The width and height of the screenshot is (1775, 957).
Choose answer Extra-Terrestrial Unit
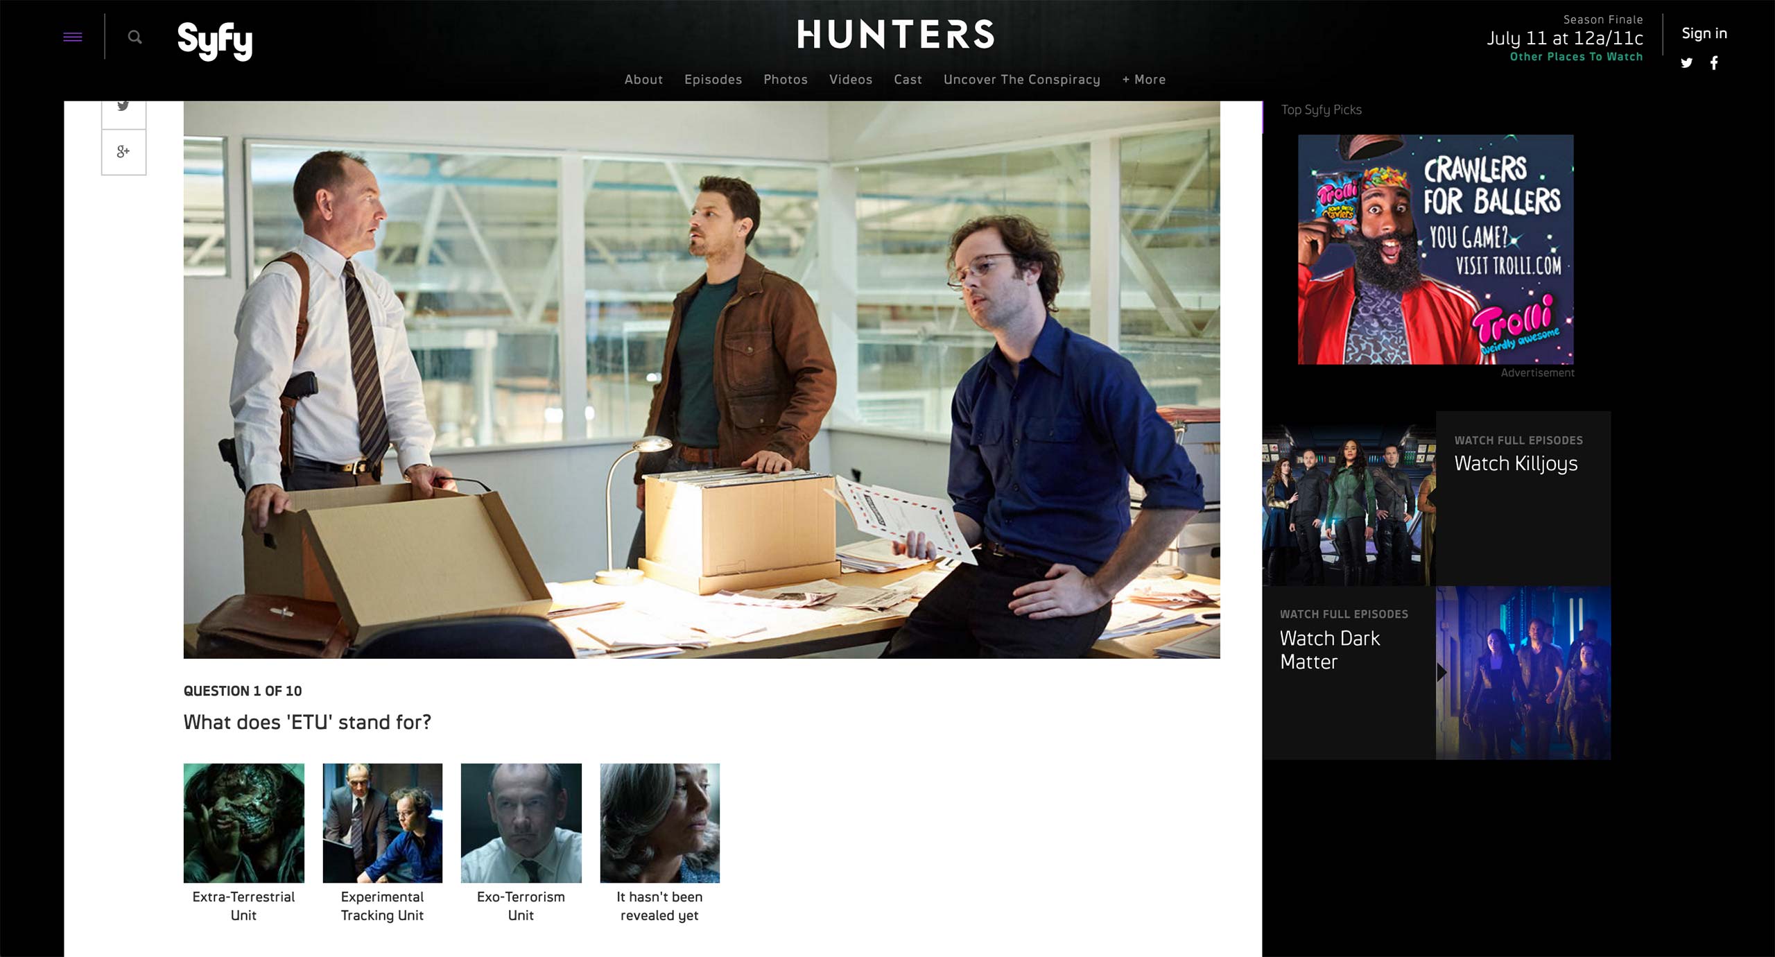[243, 823]
